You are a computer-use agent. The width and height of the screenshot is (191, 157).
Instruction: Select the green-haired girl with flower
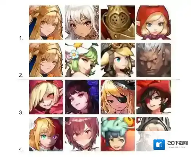click(82, 60)
